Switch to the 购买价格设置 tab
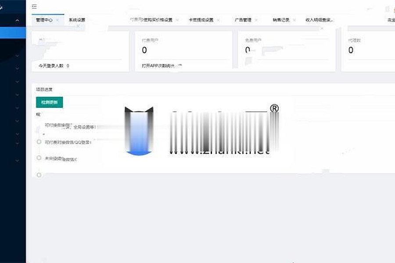The width and height of the screenshot is (395, 263). 151,20
